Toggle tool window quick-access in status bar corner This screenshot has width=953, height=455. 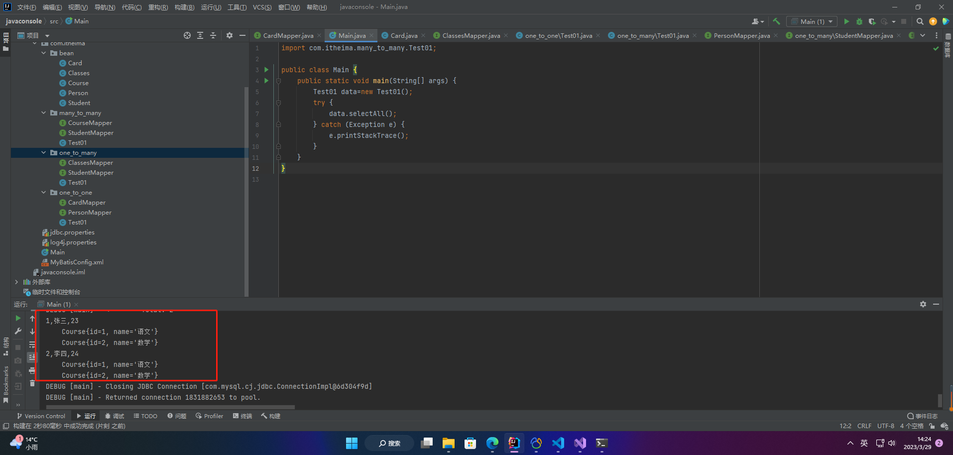tap(6, 426)
